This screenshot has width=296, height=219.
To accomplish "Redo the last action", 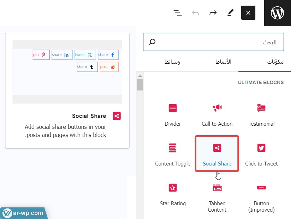I will [x=213, y=13].
